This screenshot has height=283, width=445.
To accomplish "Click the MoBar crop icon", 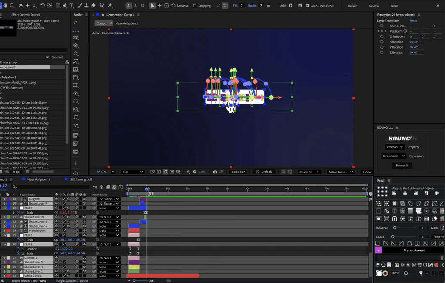I will tap(76, 85).
